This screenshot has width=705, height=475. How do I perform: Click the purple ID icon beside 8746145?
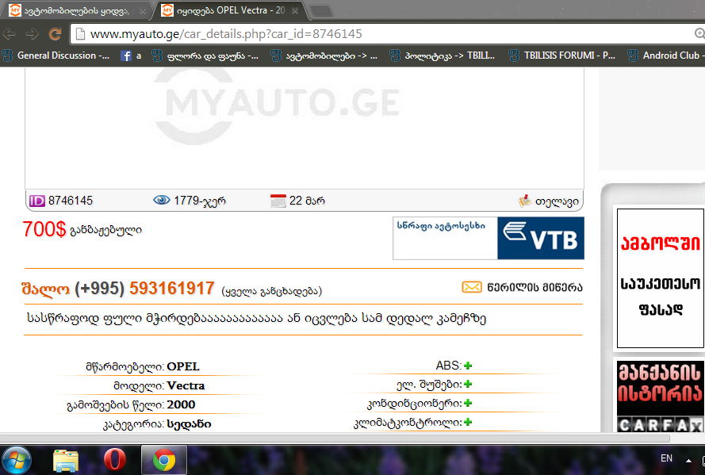click(37, 201)
